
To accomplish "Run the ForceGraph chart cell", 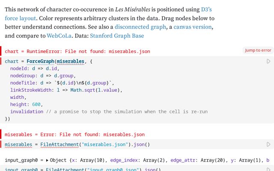I will (x=268, y=62).
